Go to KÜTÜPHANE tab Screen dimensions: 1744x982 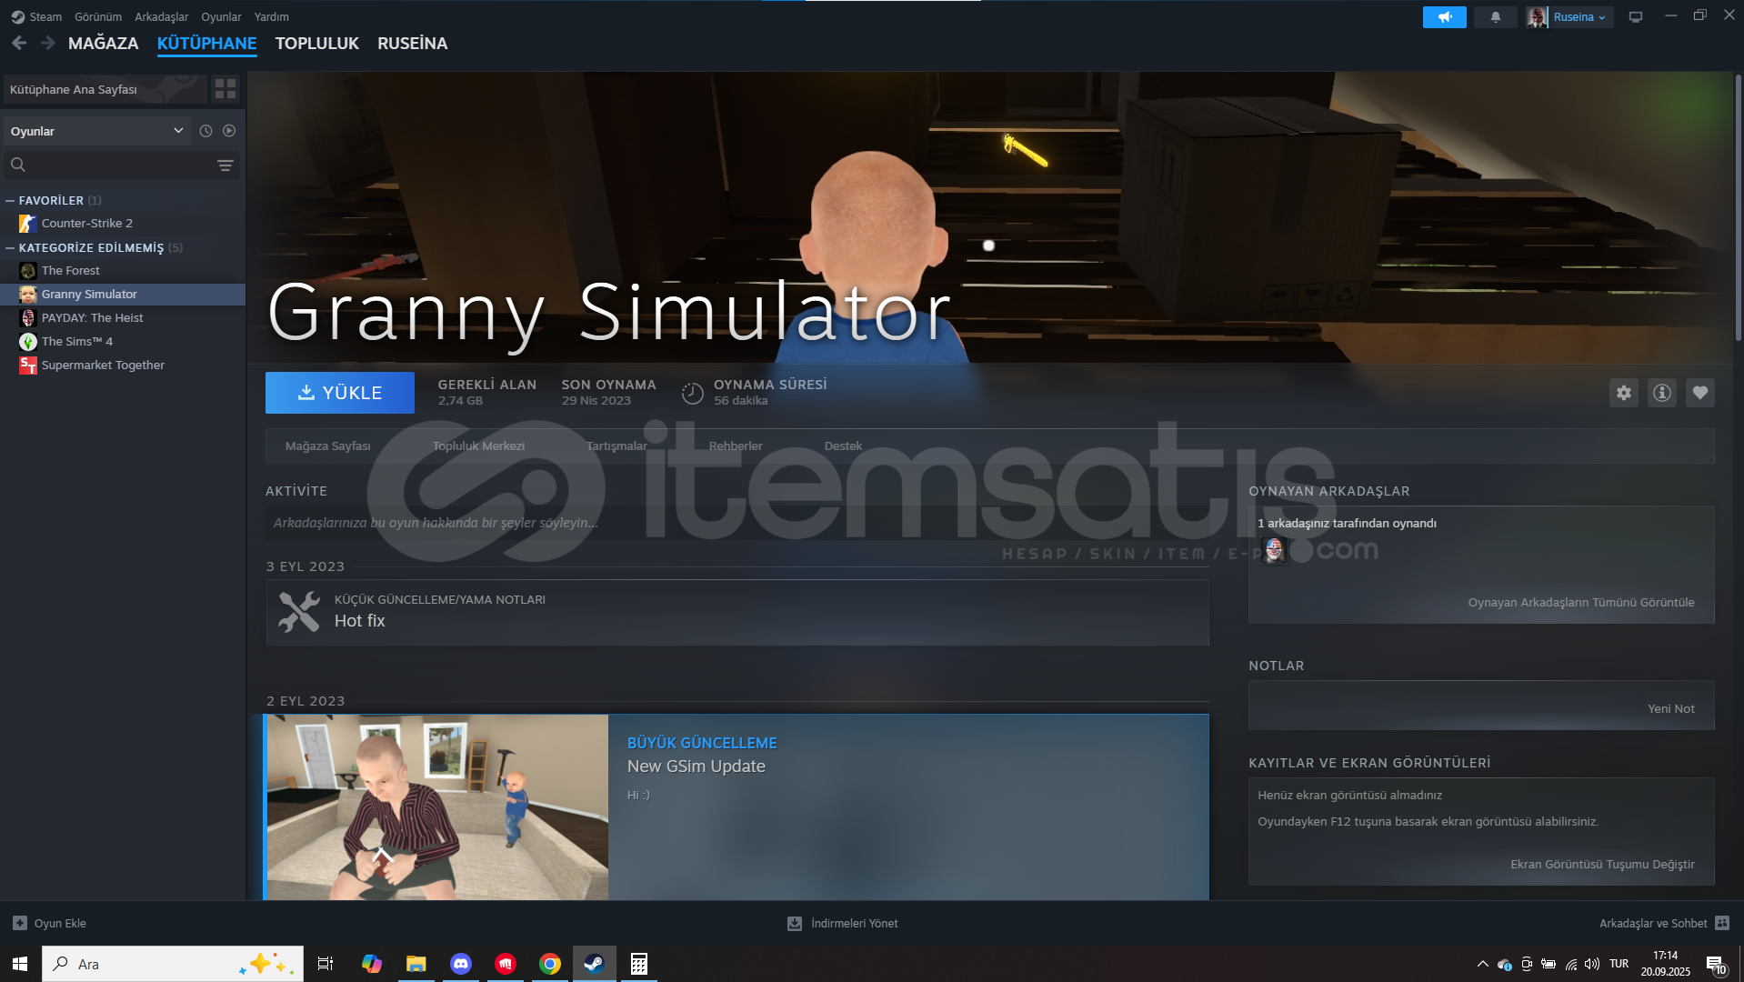pos(207,43)
